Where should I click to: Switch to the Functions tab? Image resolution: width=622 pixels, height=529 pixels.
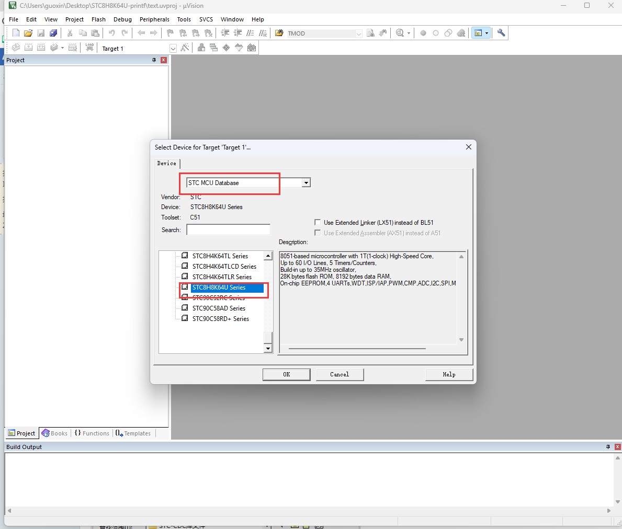[92, 433]
